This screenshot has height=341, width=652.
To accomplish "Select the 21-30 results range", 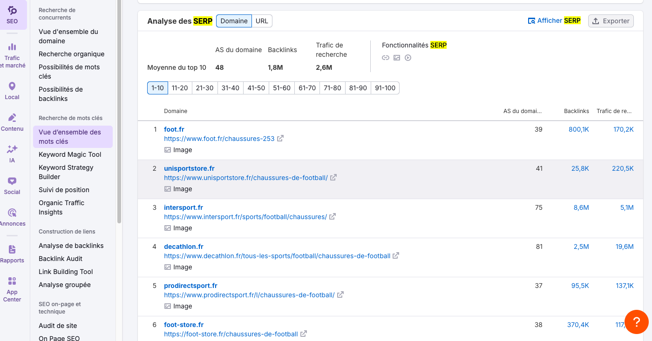I will coord(205,88).
